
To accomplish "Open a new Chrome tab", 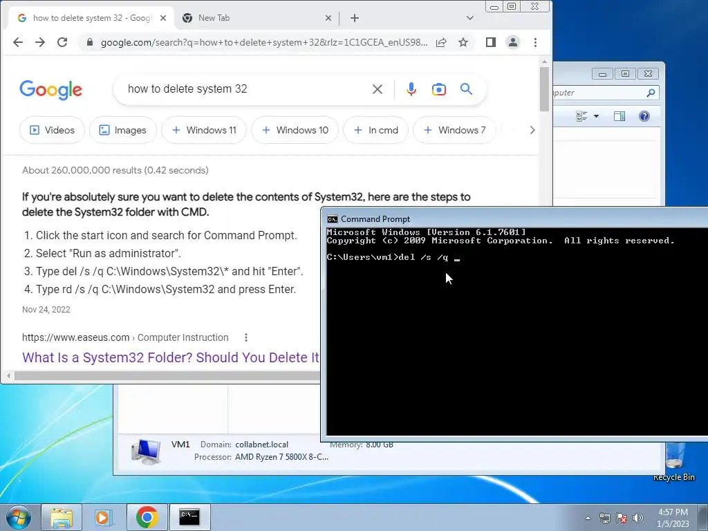I will click(x=355, y=18).
